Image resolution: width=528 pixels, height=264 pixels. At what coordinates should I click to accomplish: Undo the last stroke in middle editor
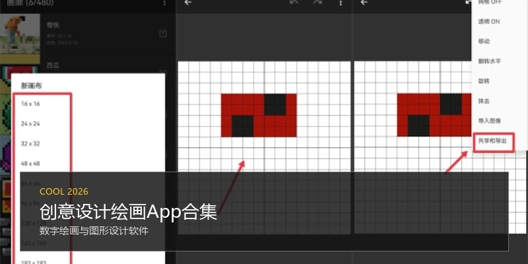point(294,3)
